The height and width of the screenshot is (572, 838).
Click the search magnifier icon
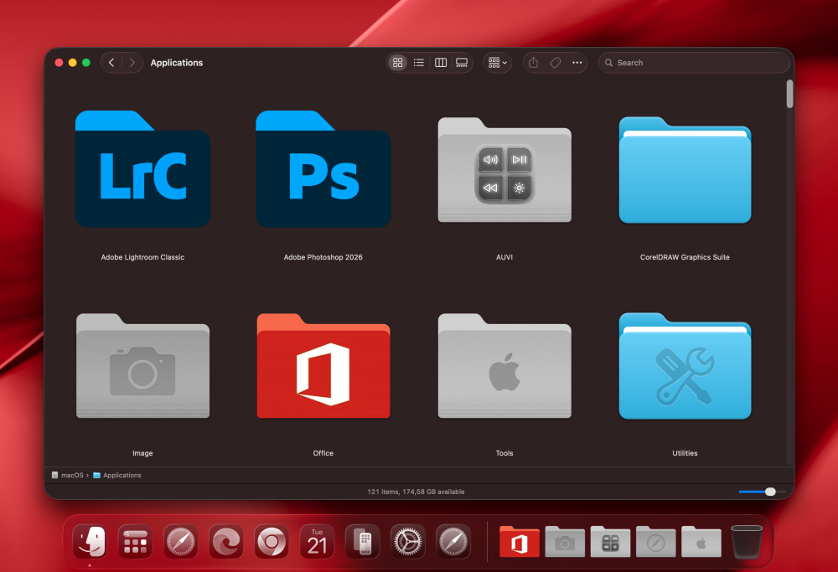608,63
